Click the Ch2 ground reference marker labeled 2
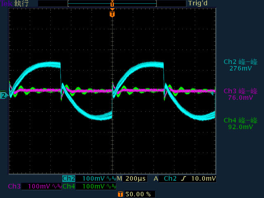 click(x=4, y=96)
